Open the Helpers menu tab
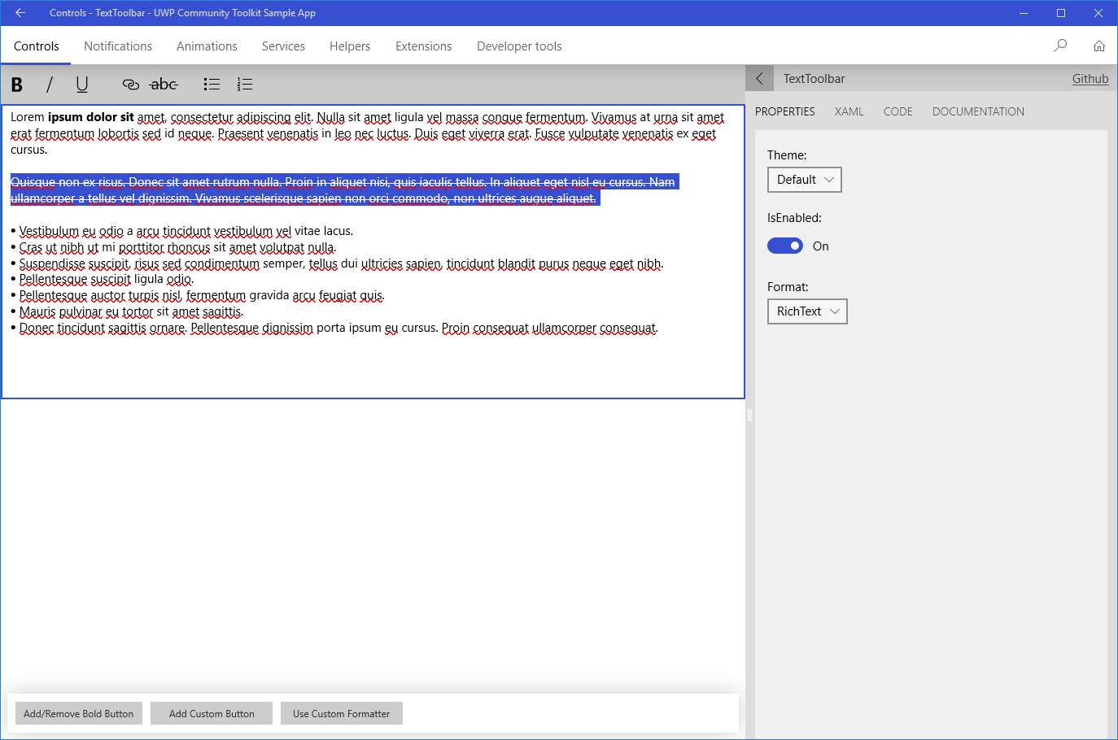The width and height of the screenshot is (1118, 740). [350, 46]
